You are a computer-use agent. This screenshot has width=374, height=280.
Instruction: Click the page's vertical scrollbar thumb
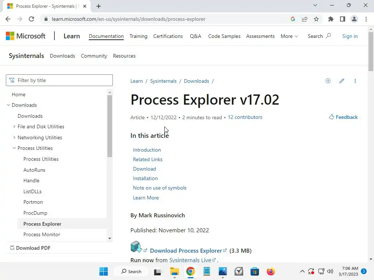371,51
